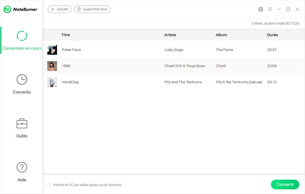Viewport: 305px width, 194px height.
Task: Click album Charli
Action: tap(221, 66)
